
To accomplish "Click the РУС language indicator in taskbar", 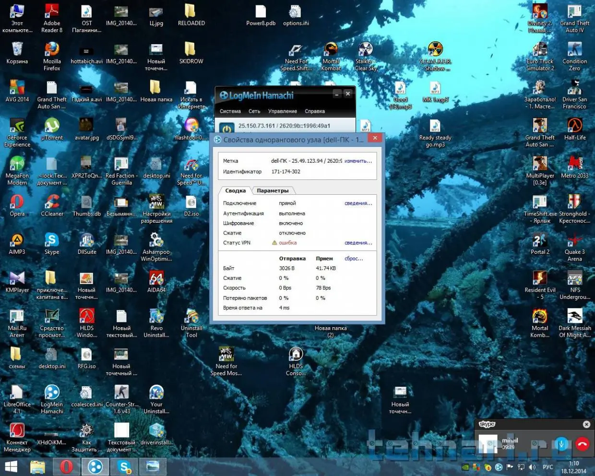I will [547, 467].
